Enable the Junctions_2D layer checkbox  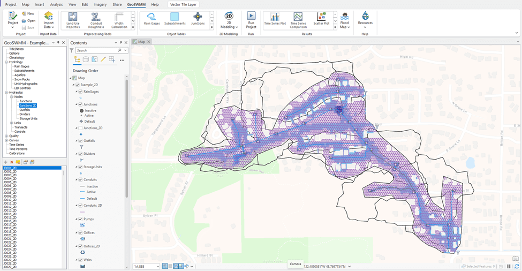[x=80, y=128]
